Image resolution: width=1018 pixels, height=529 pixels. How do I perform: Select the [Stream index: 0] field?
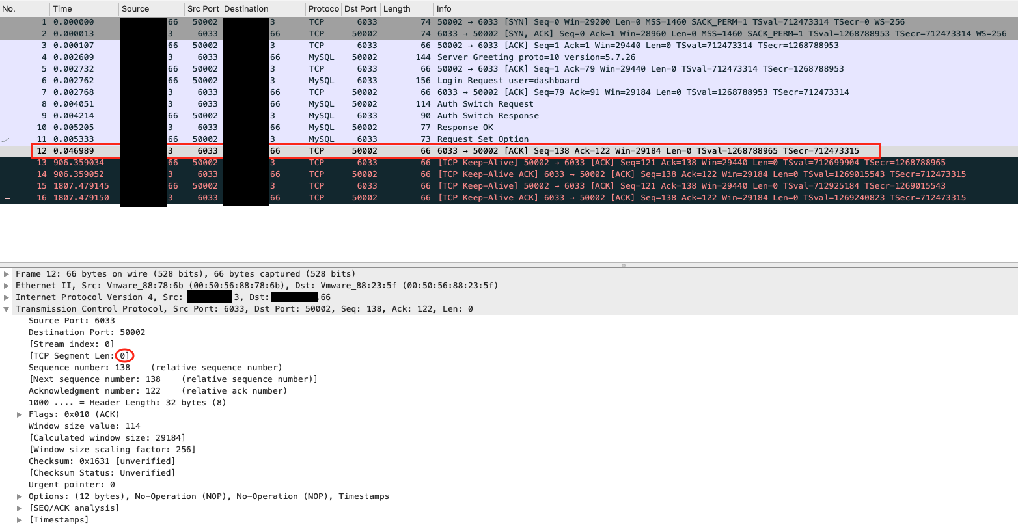(x=72, y=344)
